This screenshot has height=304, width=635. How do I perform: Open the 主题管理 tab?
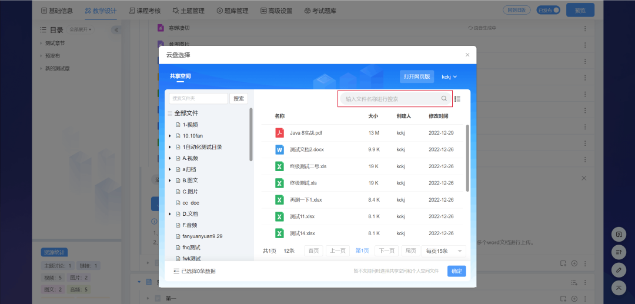click(188, 11)
